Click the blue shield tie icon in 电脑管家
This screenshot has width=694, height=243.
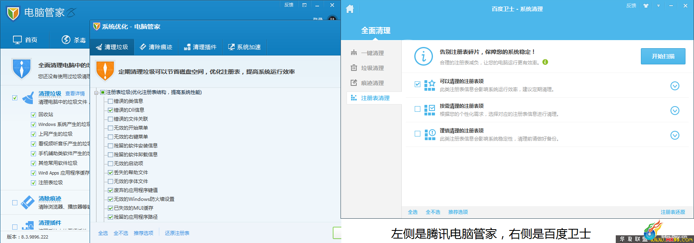(x=22, y=68)
